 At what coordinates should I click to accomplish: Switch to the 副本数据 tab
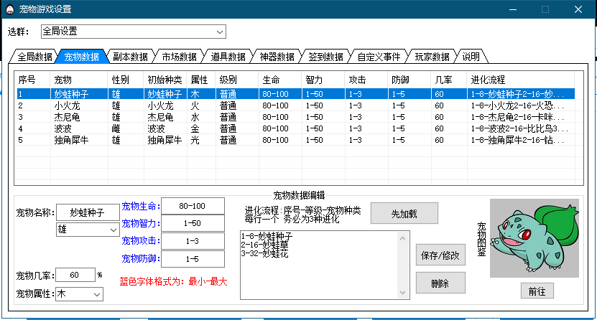tap(130, 57)
